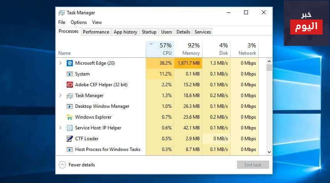The height and width of the screenshot is (183, 330).
Task: Select the Microsoft Edge process icon
Action: (x=70, y=63)
